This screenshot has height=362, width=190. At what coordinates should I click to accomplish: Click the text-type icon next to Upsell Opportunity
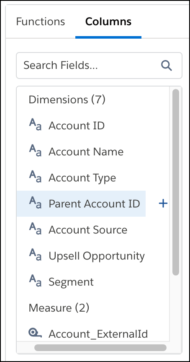click(35, 255)
